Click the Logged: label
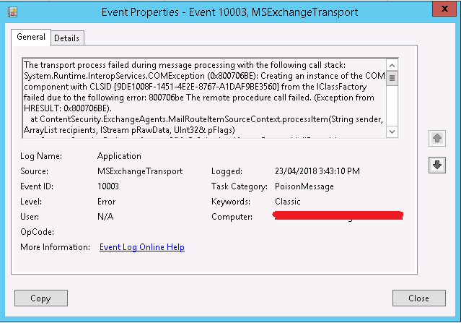Viewport: 461px width, 323px height. point(227,171)
